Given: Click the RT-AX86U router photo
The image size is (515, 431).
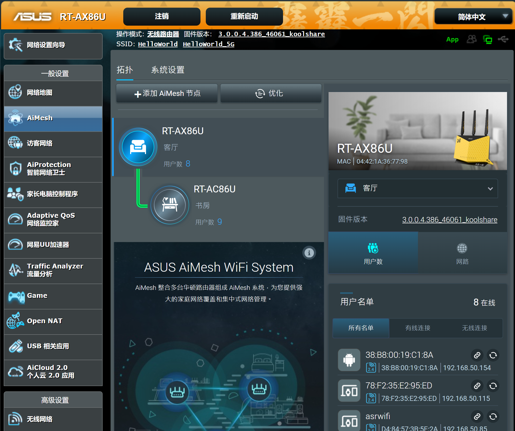Looking at the screenshot, I should (418, 131).
